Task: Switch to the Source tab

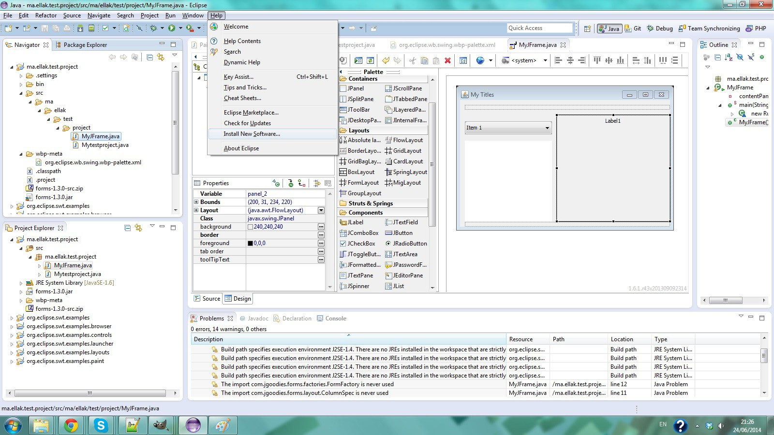Action: click(x=207, y=299)
